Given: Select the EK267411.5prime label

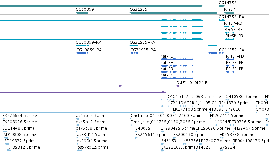Looking at the screenshot, I should pyautogui.click(x=227, y=116).
